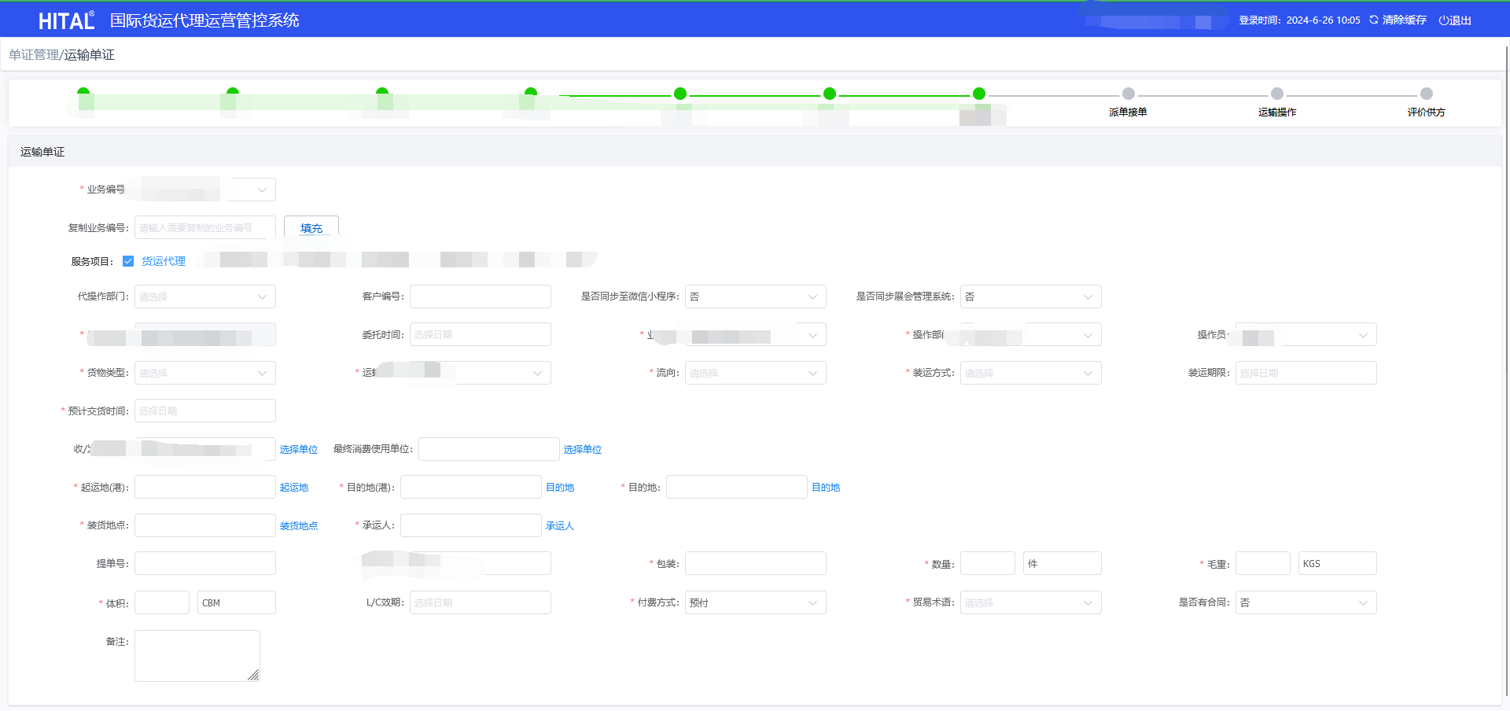Click 选择单位 link for 最终消费使用单位

(x=583, y=449)
